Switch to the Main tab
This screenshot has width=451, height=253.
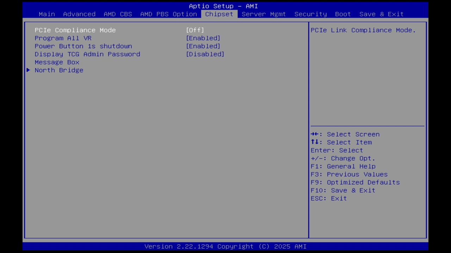47,14
